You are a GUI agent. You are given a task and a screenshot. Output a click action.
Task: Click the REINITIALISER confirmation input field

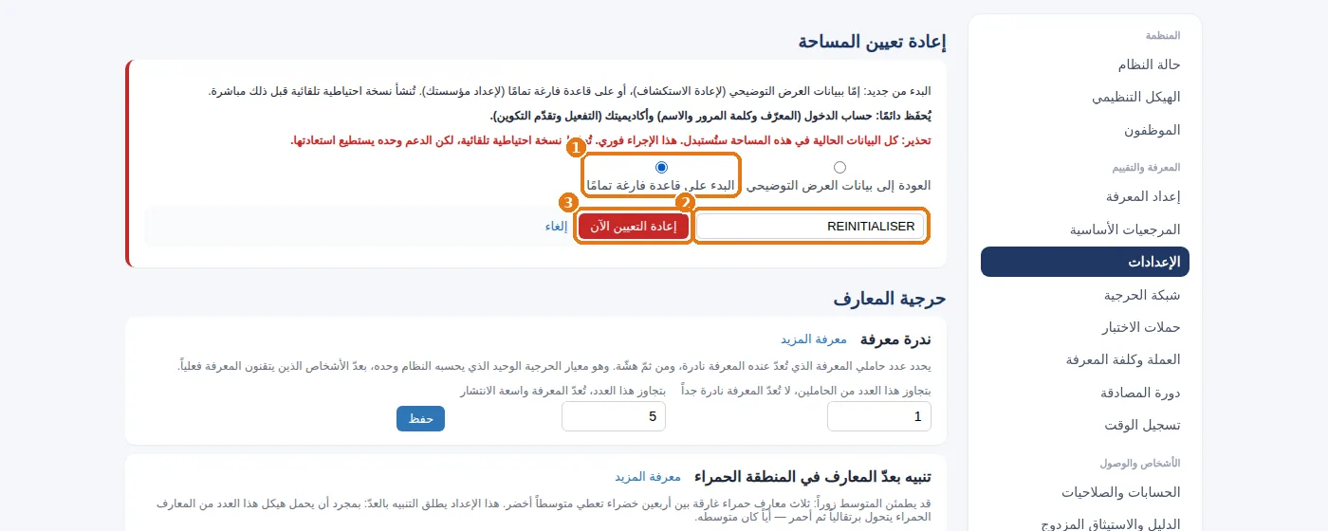tap(810, 227)
